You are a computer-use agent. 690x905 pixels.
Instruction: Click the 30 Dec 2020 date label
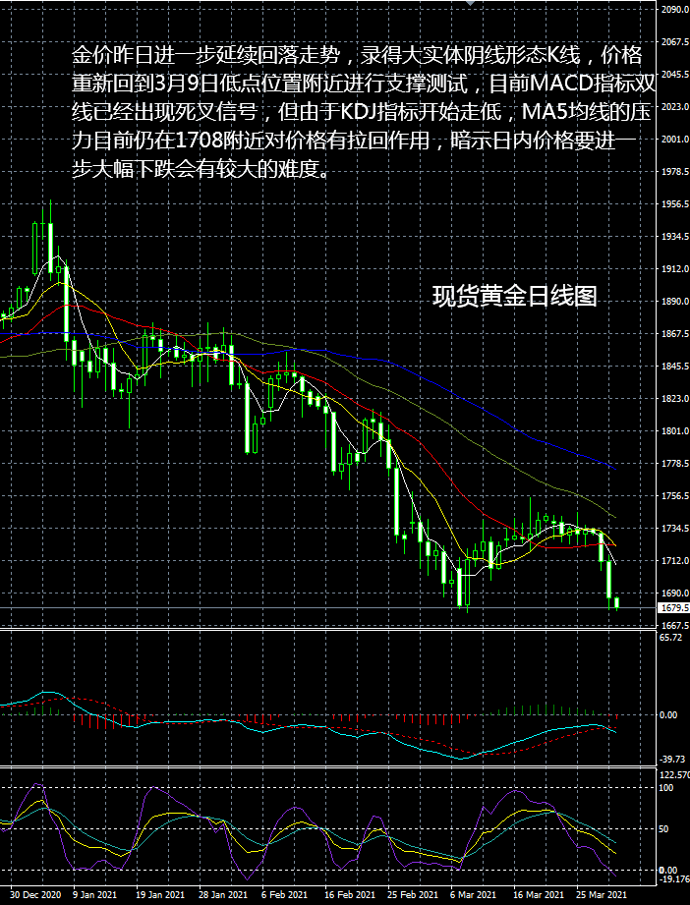[37, 895]
